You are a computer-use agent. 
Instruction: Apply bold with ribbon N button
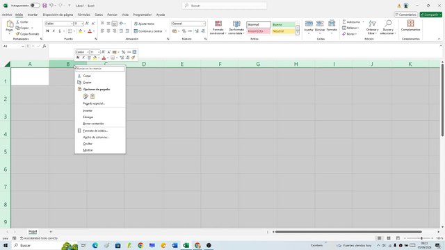47,31
